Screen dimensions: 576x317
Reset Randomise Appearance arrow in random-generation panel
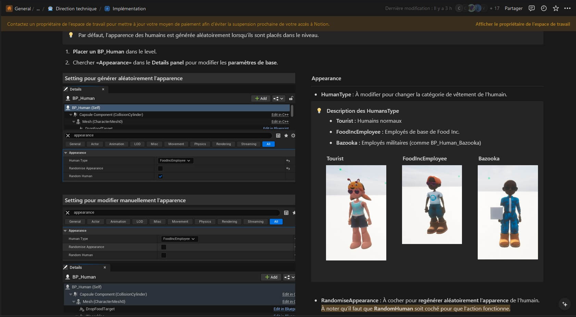pyautogui.click(x=288, y=169)
